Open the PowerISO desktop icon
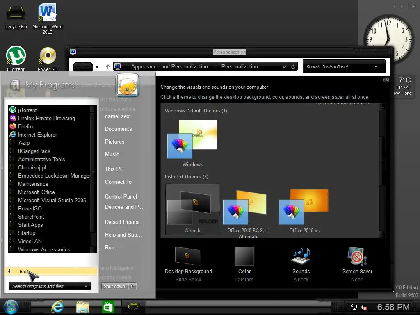420x315 pixels. (x=48, y=59)
